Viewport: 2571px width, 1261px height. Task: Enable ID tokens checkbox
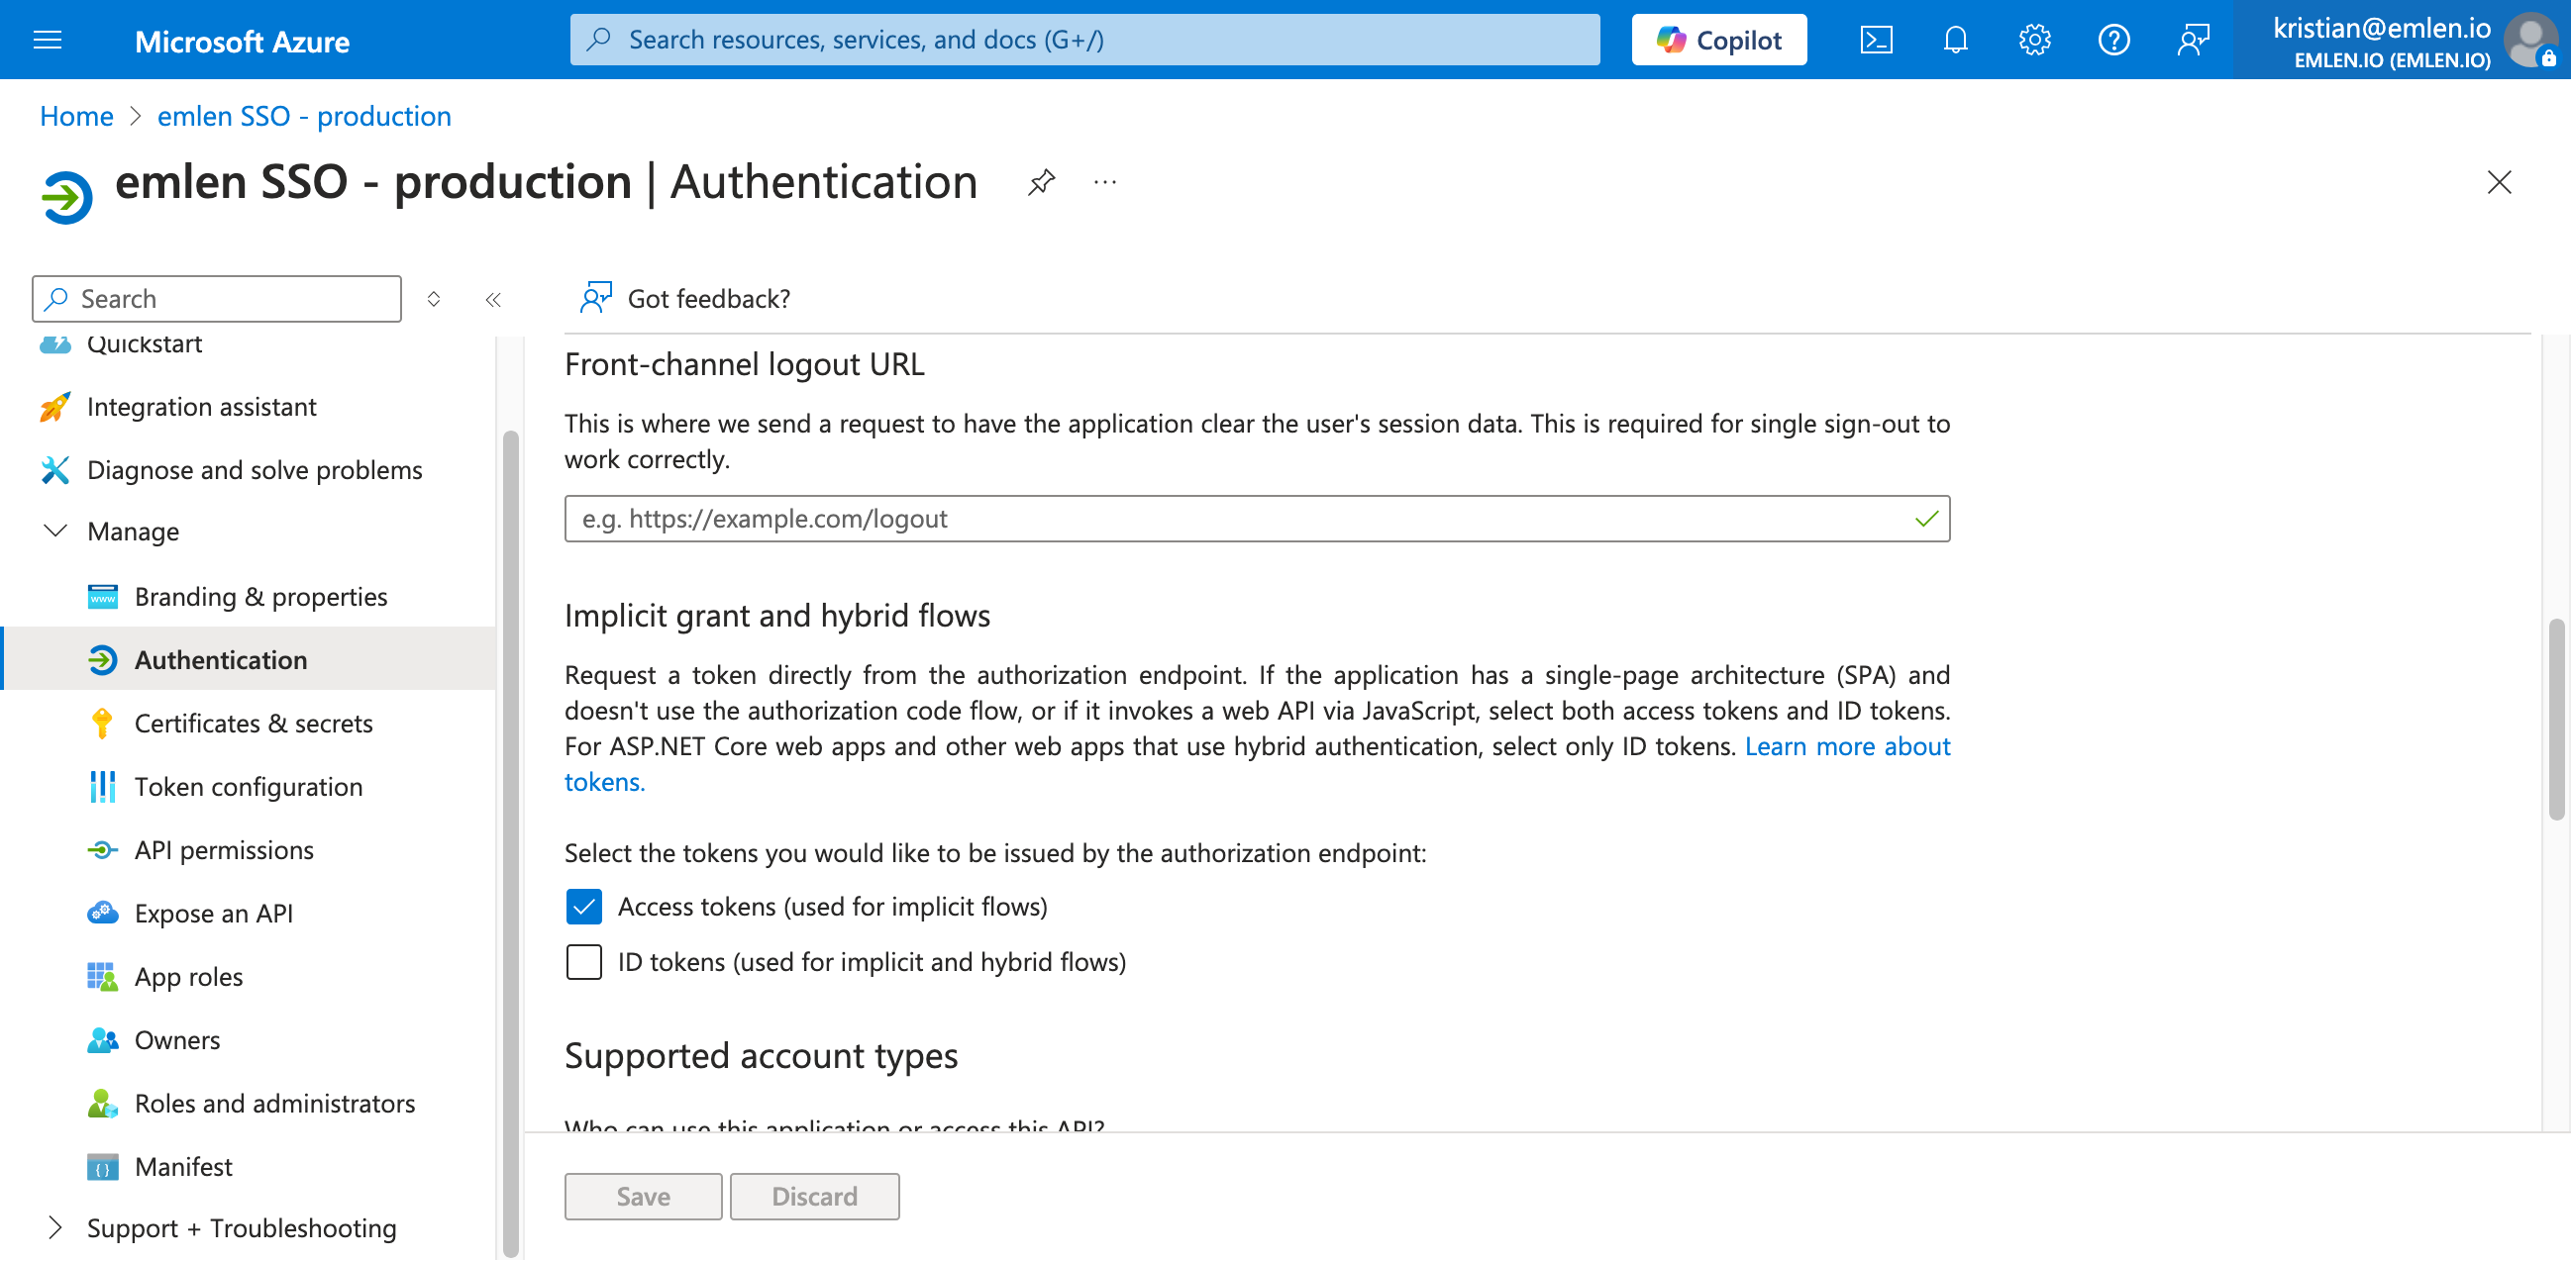584,962
